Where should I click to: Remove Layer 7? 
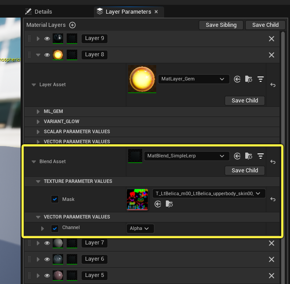tap(271, 243)
